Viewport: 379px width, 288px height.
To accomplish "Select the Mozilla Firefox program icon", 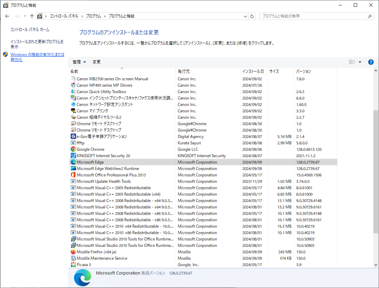I will tap(73, 252).
